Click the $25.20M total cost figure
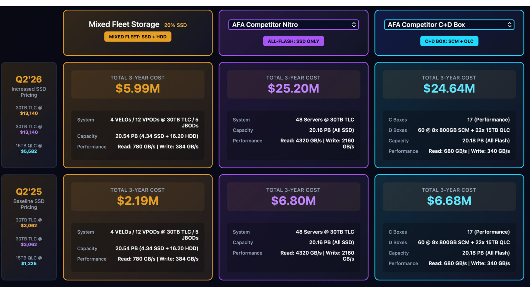 click(293, 88)
